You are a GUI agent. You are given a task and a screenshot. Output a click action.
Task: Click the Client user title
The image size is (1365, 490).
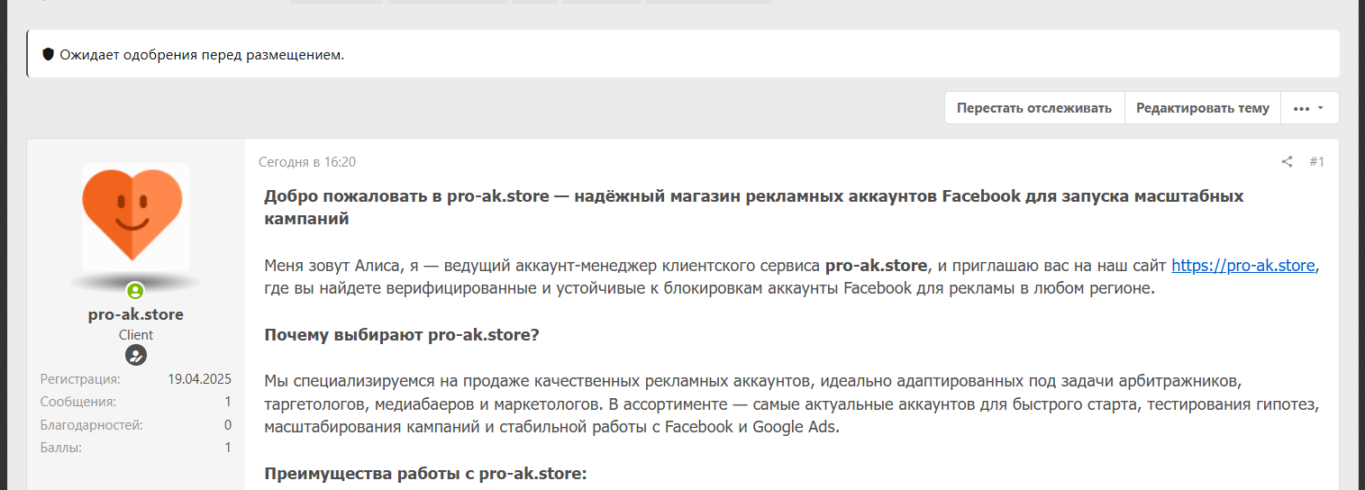(x=135, y=335)
